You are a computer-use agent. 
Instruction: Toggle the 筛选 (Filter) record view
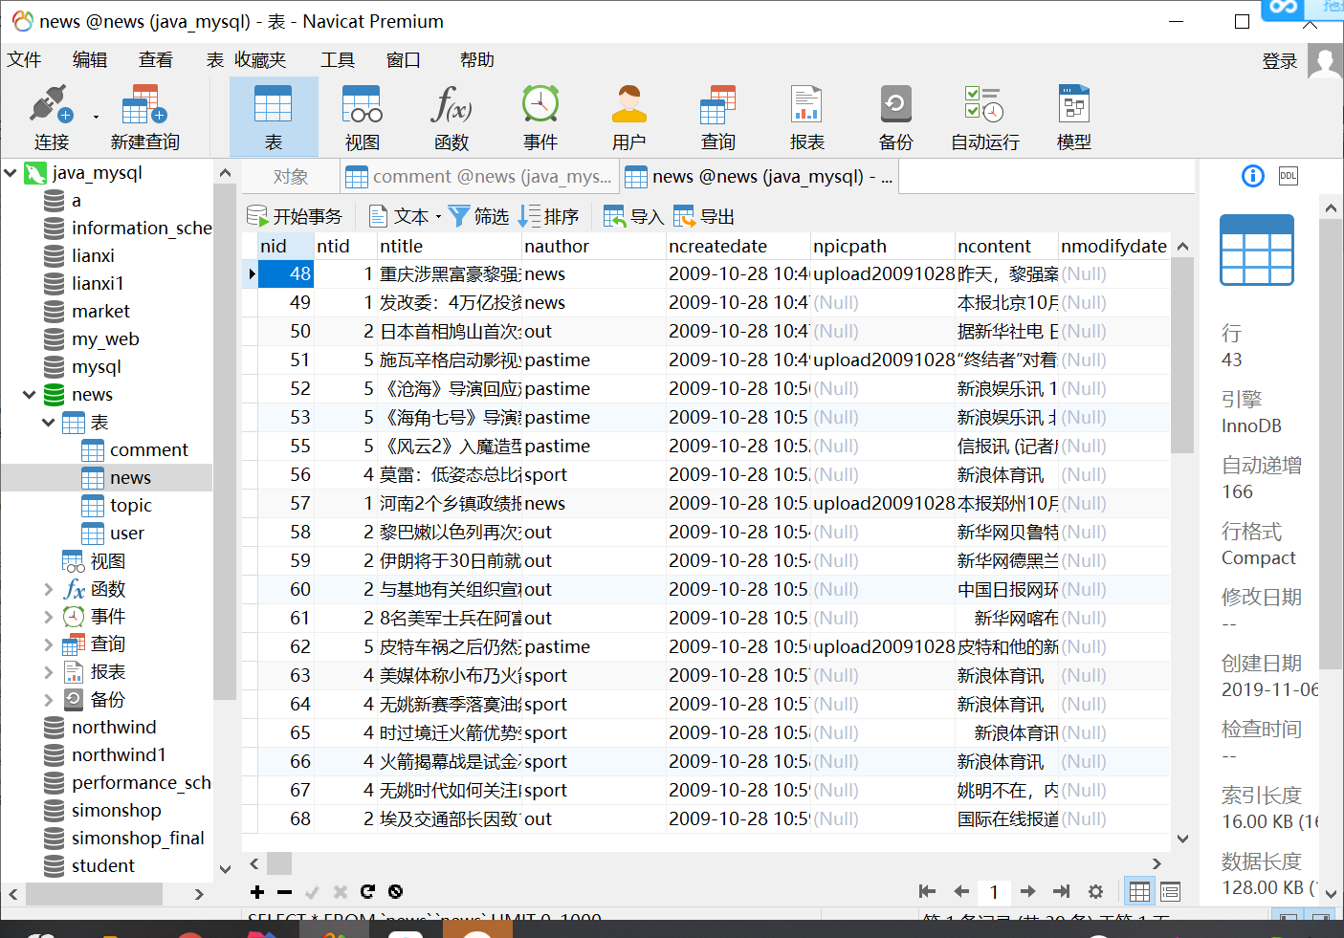479,215
